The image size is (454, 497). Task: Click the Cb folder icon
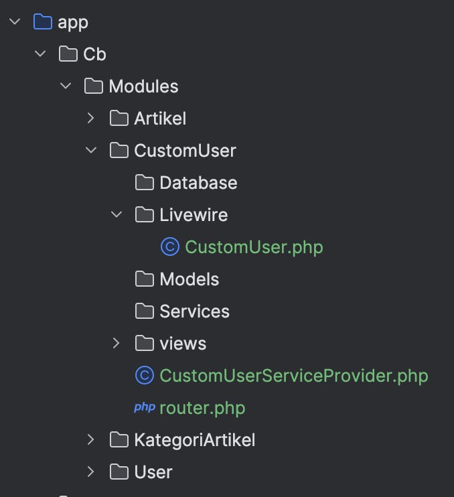tap(68, 54)
